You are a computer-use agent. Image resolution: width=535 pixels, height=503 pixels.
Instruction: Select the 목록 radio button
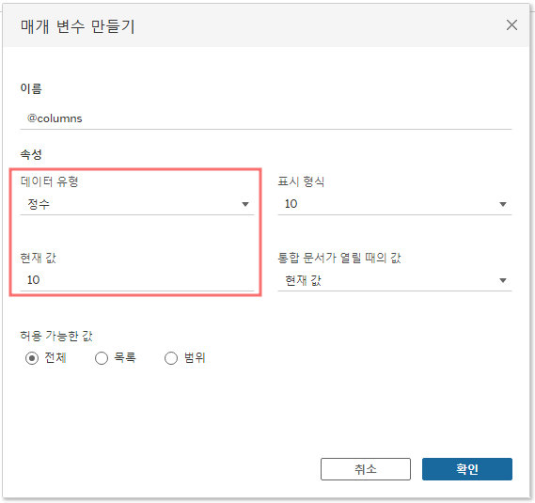tap(102, 358)
